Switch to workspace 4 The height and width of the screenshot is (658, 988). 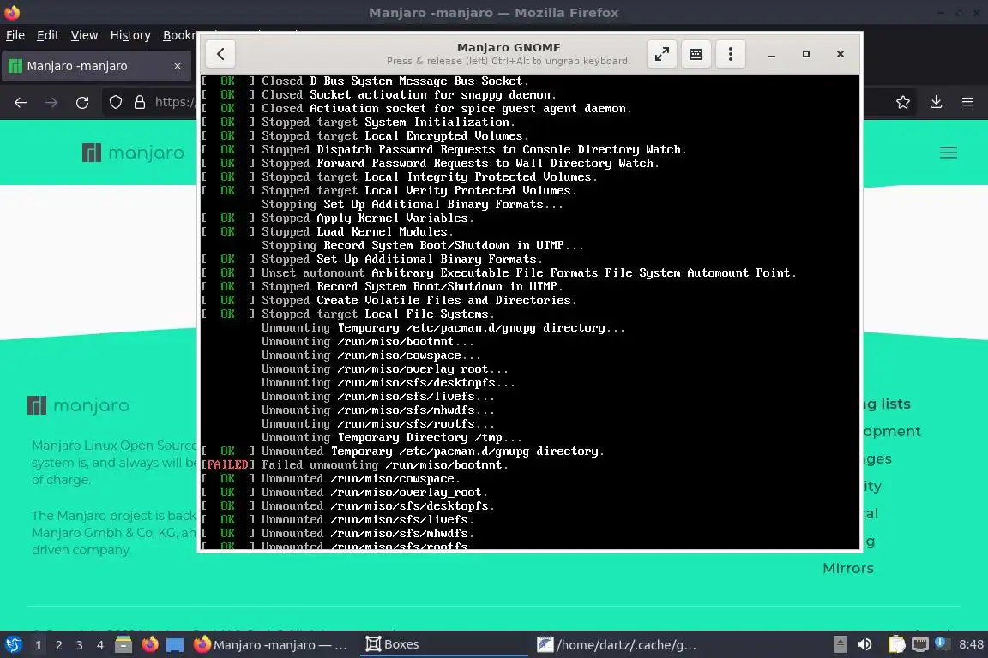(99, 645)
